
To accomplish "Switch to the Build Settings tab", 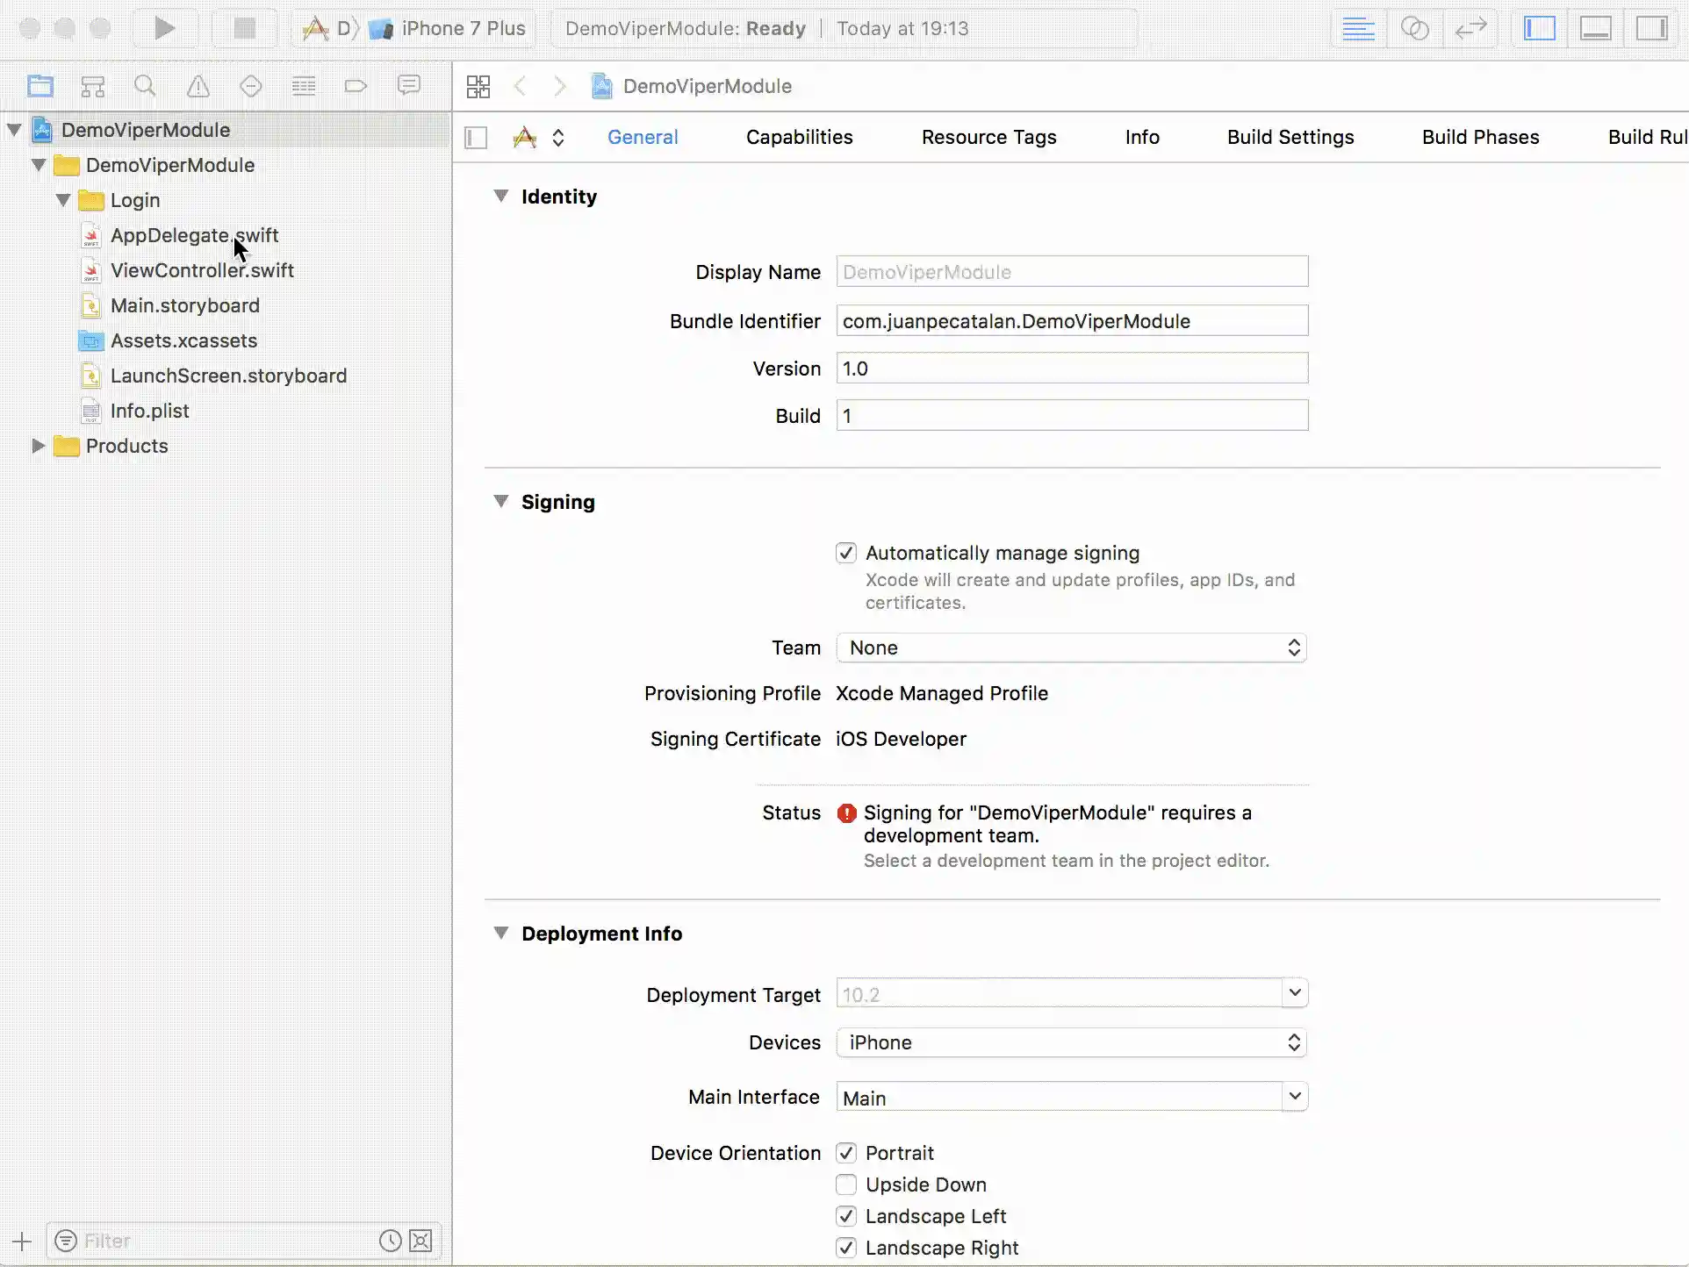I will pos(1290,137).
